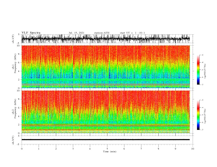
Task: Click the ch.2 "Frequency (kHz)" axis label
Action: tap(15, 109)
